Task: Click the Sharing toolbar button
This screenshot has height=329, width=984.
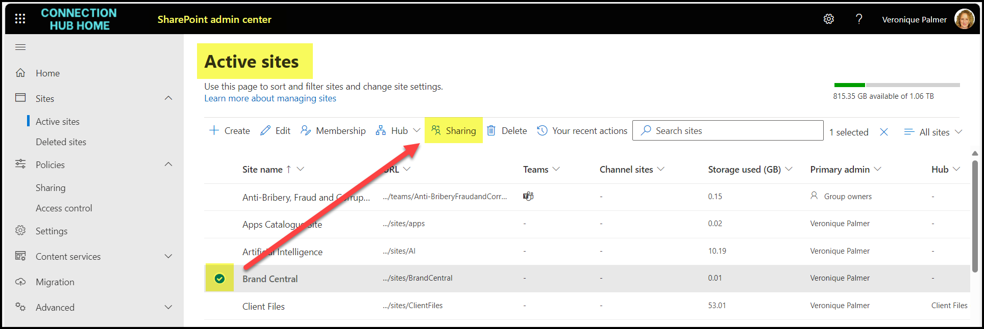Action: click(454, 131)
